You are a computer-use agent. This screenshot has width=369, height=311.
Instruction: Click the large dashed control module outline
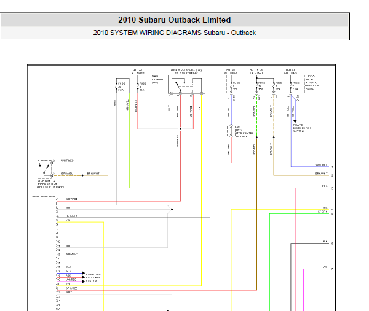click(x=44, y=253)
